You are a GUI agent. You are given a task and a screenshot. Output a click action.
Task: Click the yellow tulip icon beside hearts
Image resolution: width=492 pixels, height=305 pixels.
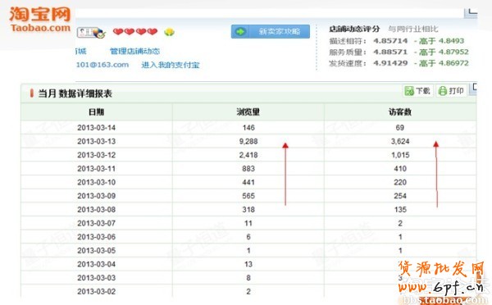tap(169, 32)
